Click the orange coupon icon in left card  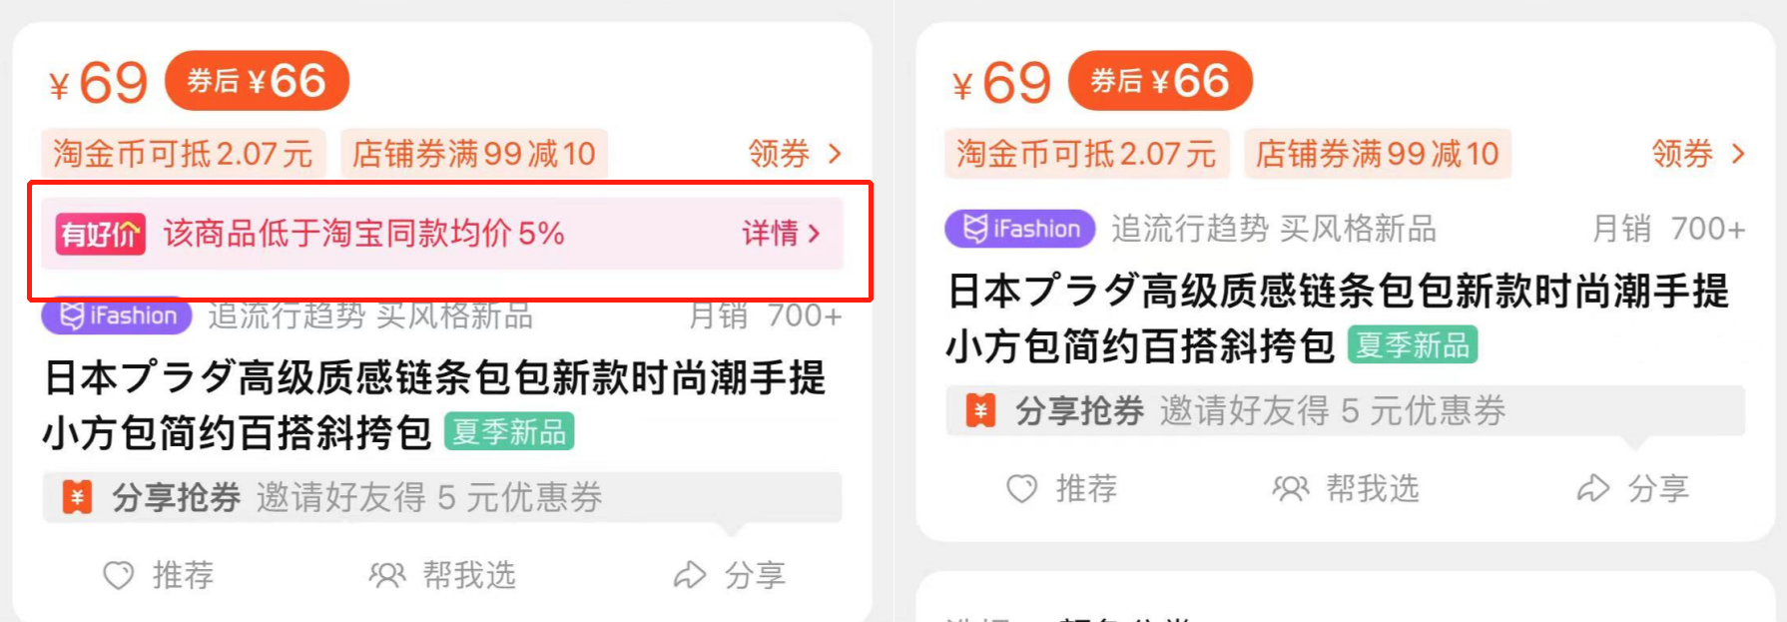78,497
